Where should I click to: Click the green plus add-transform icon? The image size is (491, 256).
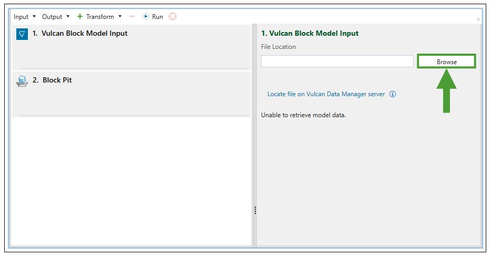tap(80, 17)
